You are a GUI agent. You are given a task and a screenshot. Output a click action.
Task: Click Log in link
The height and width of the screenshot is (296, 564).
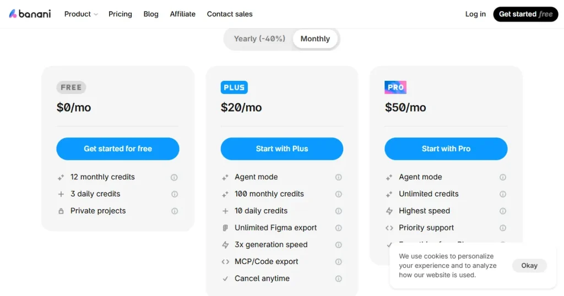tap(475, 14)
